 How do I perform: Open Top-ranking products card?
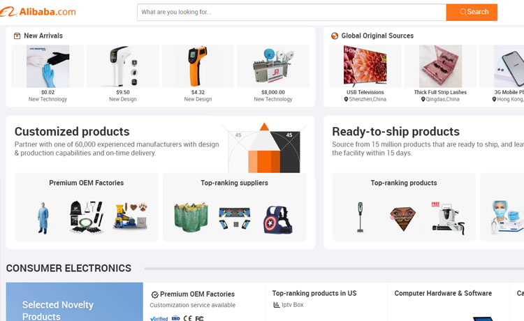click(x=403, y=207)
